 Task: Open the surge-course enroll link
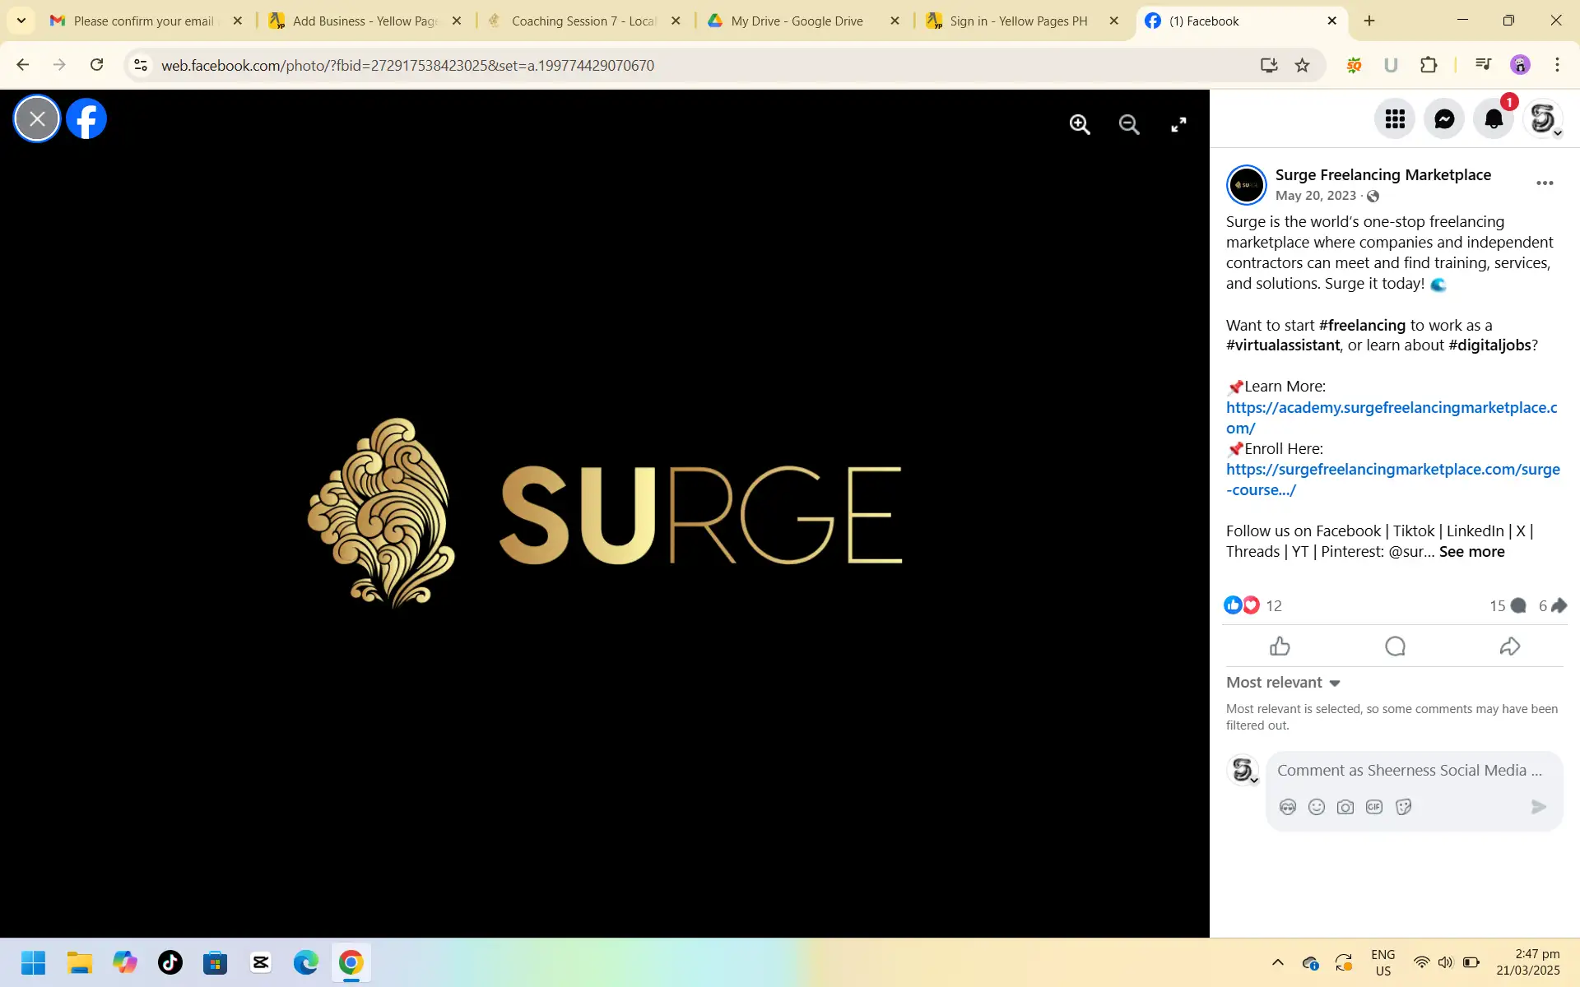pyautogui.click(x=1392, y=480)
